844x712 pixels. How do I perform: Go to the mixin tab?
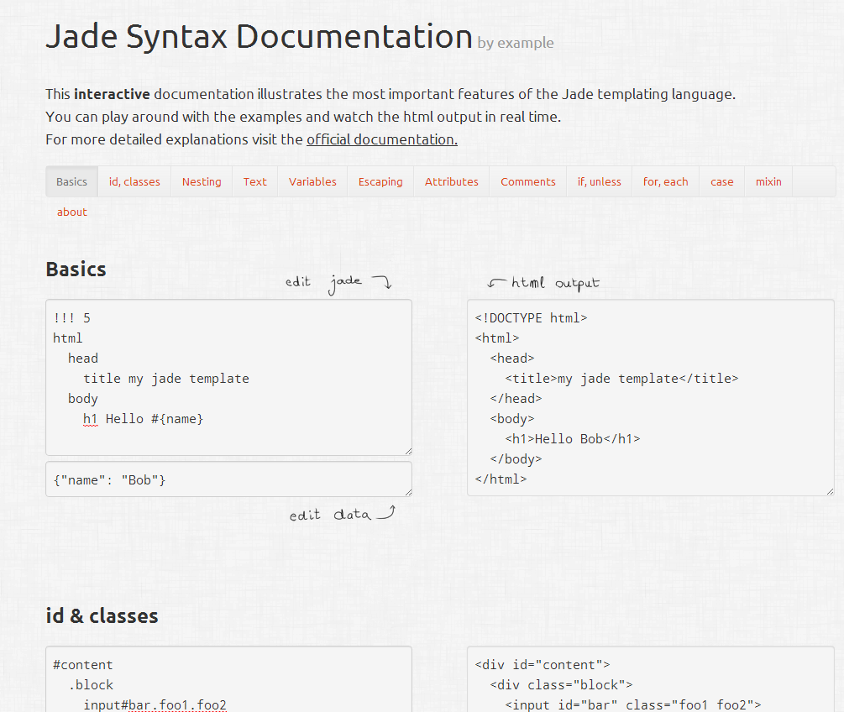coord(768,181)
